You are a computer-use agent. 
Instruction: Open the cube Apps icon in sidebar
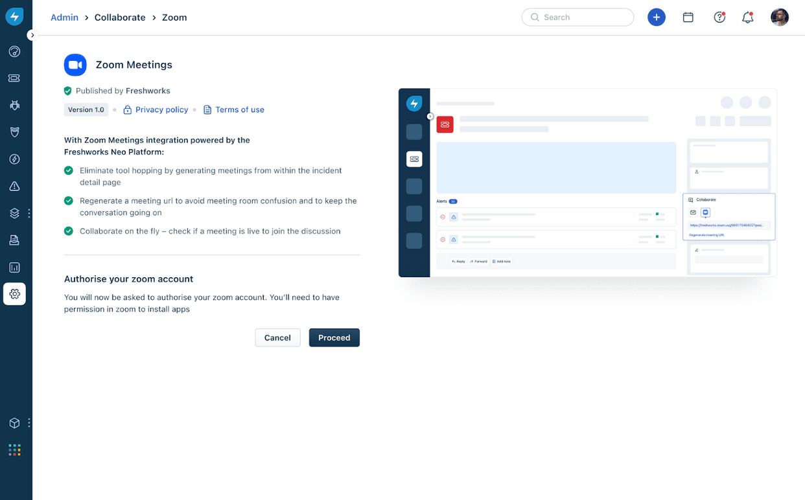14,423
